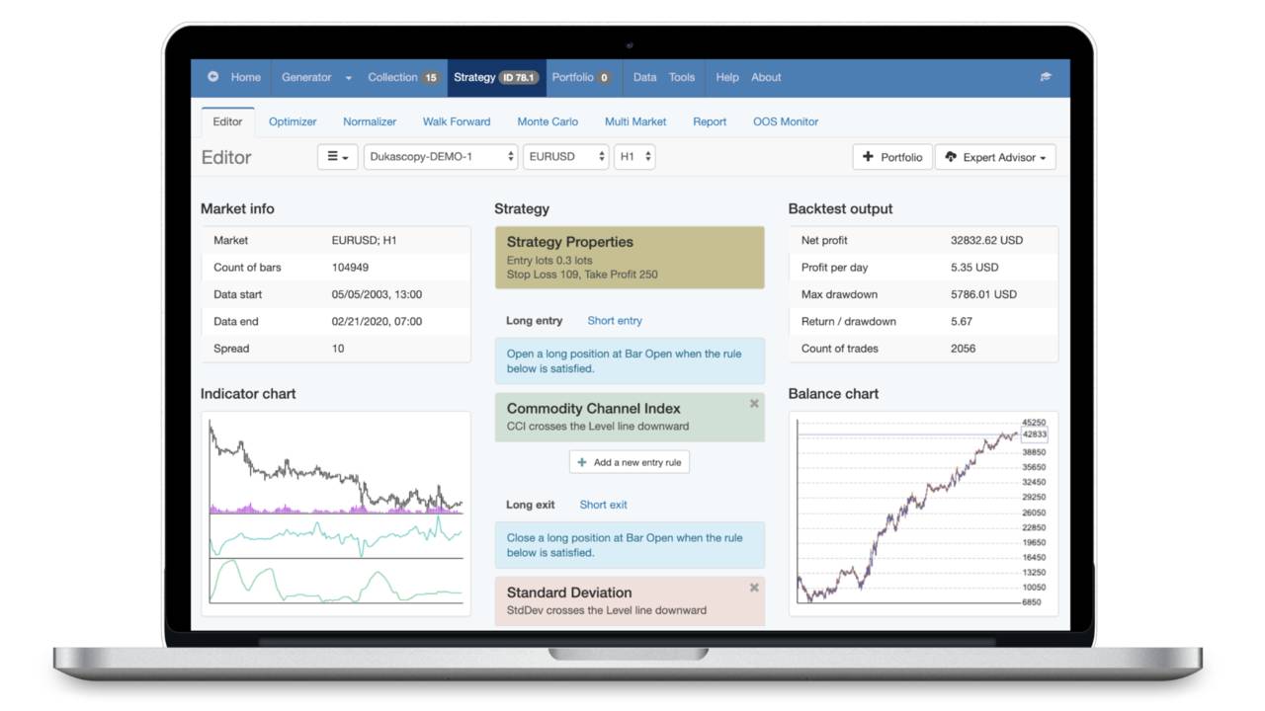This screenshot has width=1265, height=711.
Task: Click Add a new entry rule
Action: pos(630,462)
